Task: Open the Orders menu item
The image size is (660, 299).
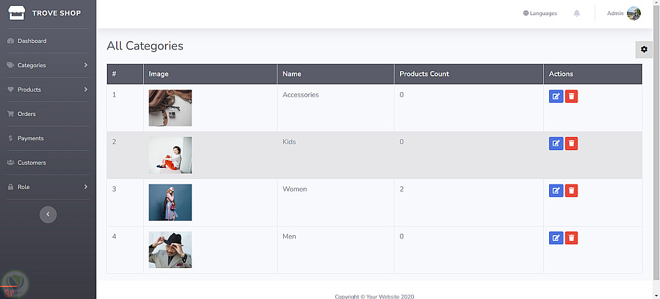Action: pos(26,114)
